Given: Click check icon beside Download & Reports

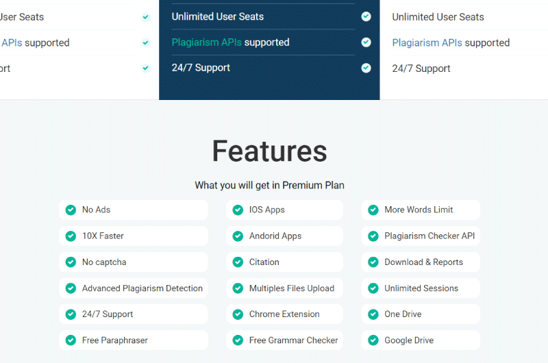Looking at the screenshot, I should [x=373, y=262].
